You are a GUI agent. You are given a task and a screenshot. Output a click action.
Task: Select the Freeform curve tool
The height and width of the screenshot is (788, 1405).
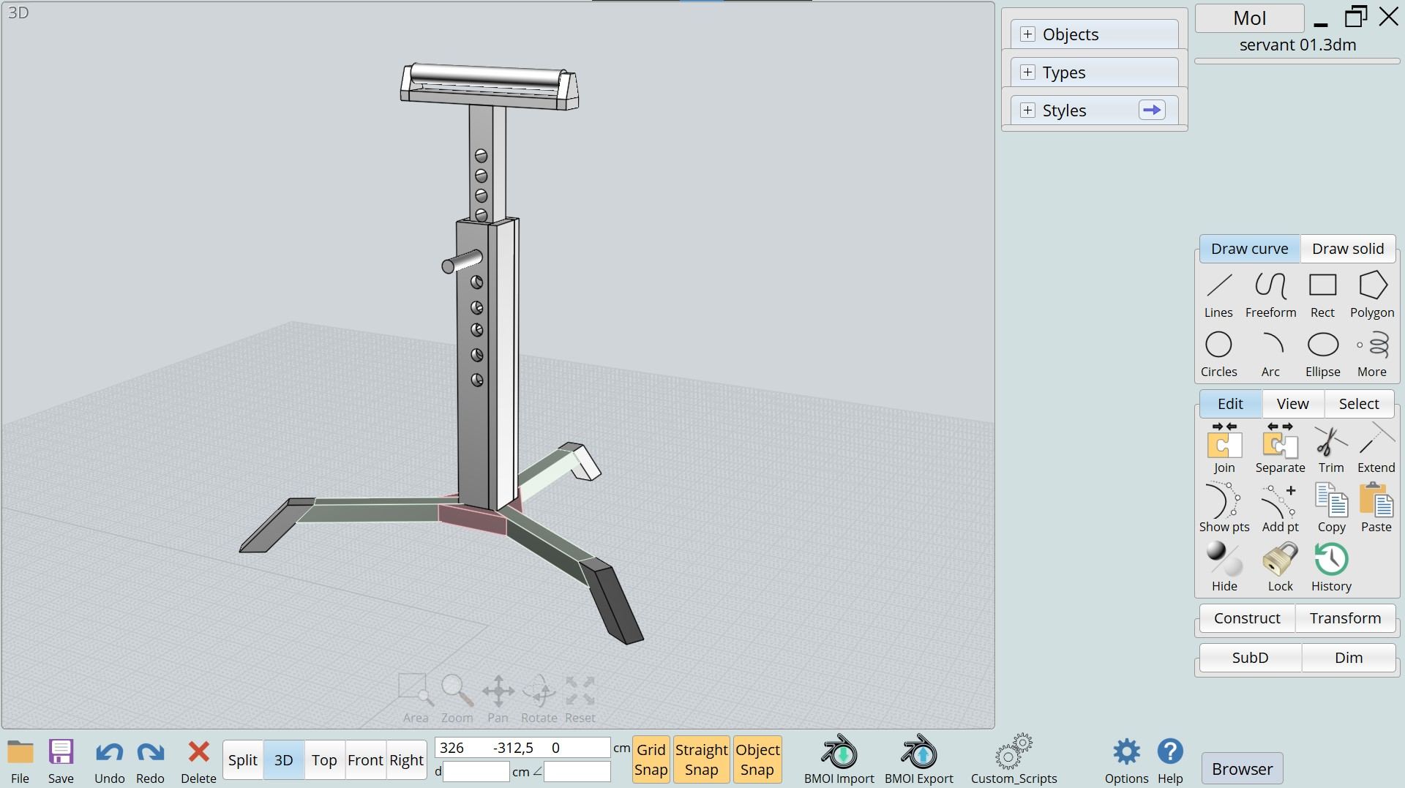1270,295
